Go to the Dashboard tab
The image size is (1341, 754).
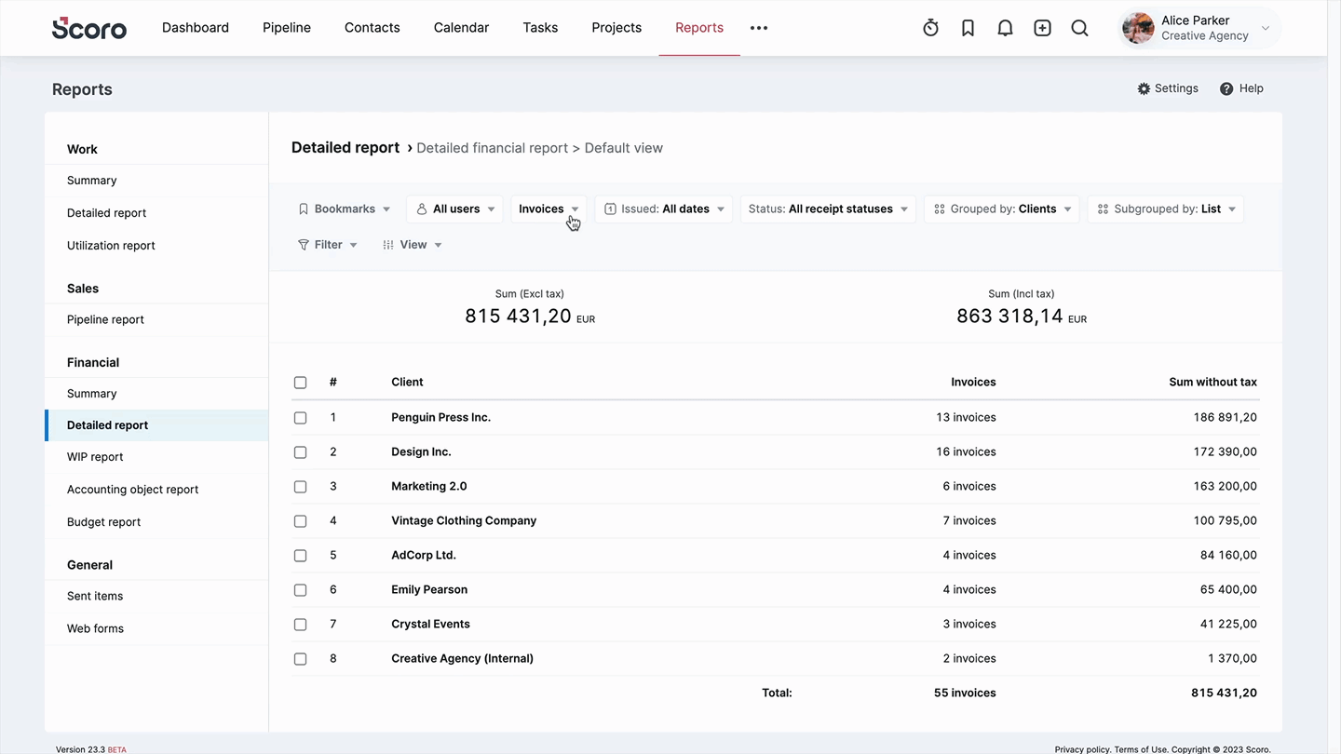[x=196, y=28]
